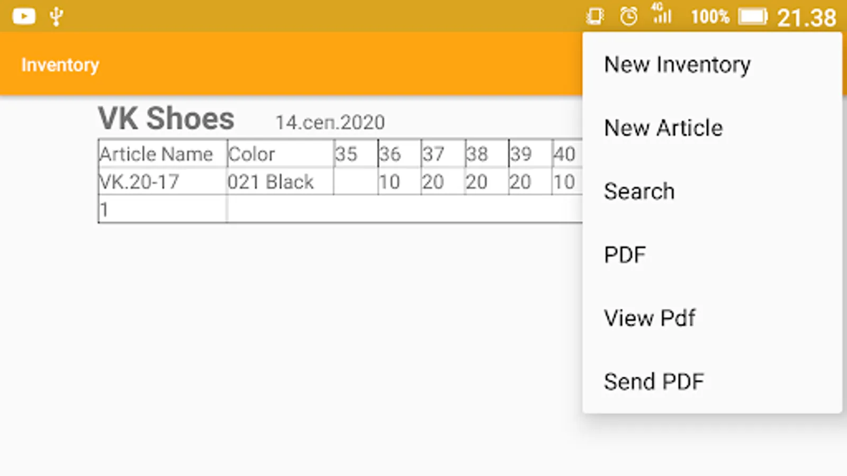Tap the YouTube status bar icon

[x=24, y=16]
